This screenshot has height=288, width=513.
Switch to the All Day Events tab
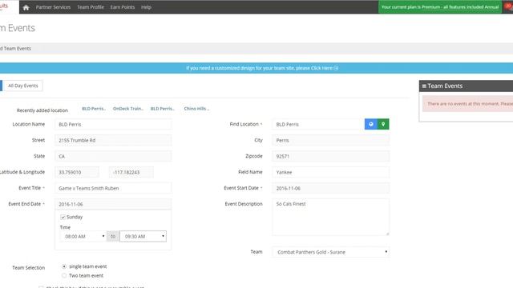pyautogui.click(x=23, y=86)
